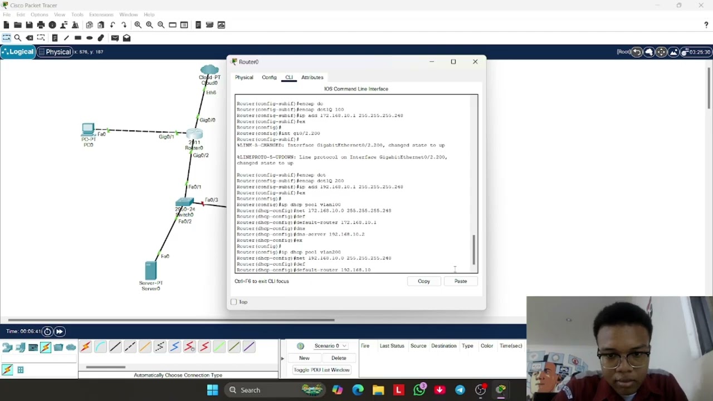The height and width of the screenshot is (401, 713).
Task: Create a new network file
Action: 6,25
